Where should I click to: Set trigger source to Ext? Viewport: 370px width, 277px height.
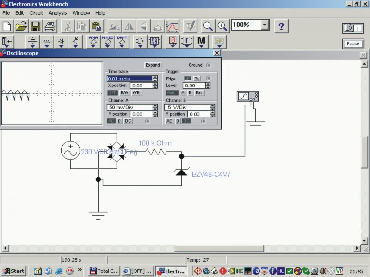click(199, 93)
